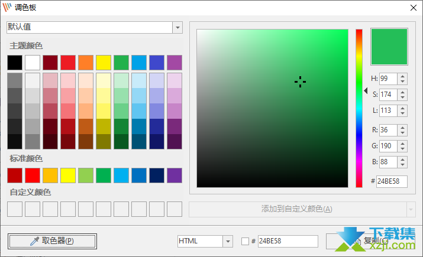Screen dimensions: 423x257
Task: Decrease the G value with down arrow
Action: pyautogui.click(x=402, y=149)
